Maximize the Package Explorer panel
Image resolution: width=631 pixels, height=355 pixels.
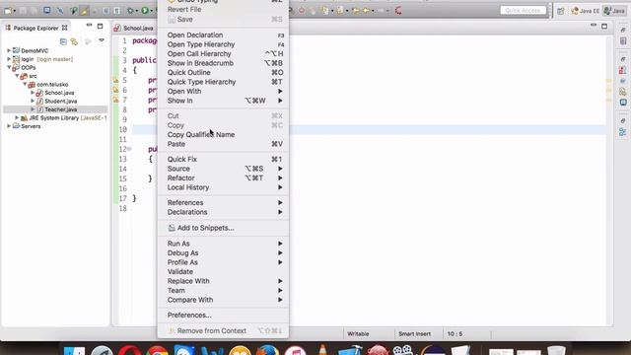pos(100,27)
